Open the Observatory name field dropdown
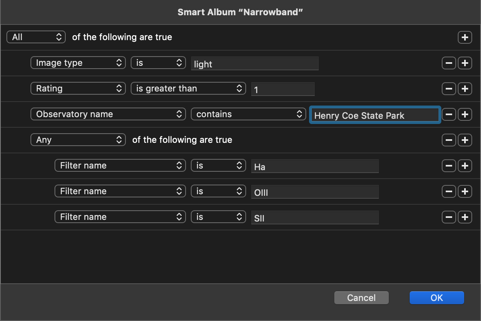The height and width of the screenshot is (321, 481). [108, 114]
